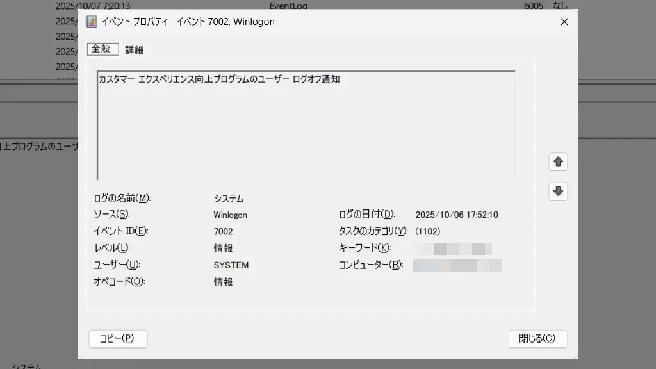This screenshot has height=369, width=656.
Task: Click the Event Properties title bar icon
Action: [92, 22]
